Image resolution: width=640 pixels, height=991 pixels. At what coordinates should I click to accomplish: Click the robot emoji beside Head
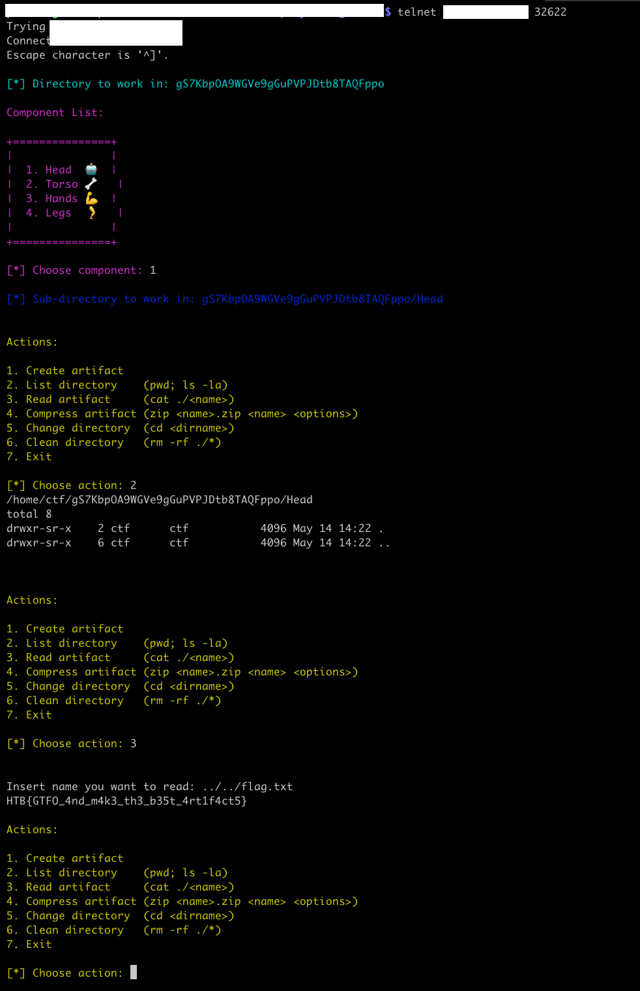91,170
